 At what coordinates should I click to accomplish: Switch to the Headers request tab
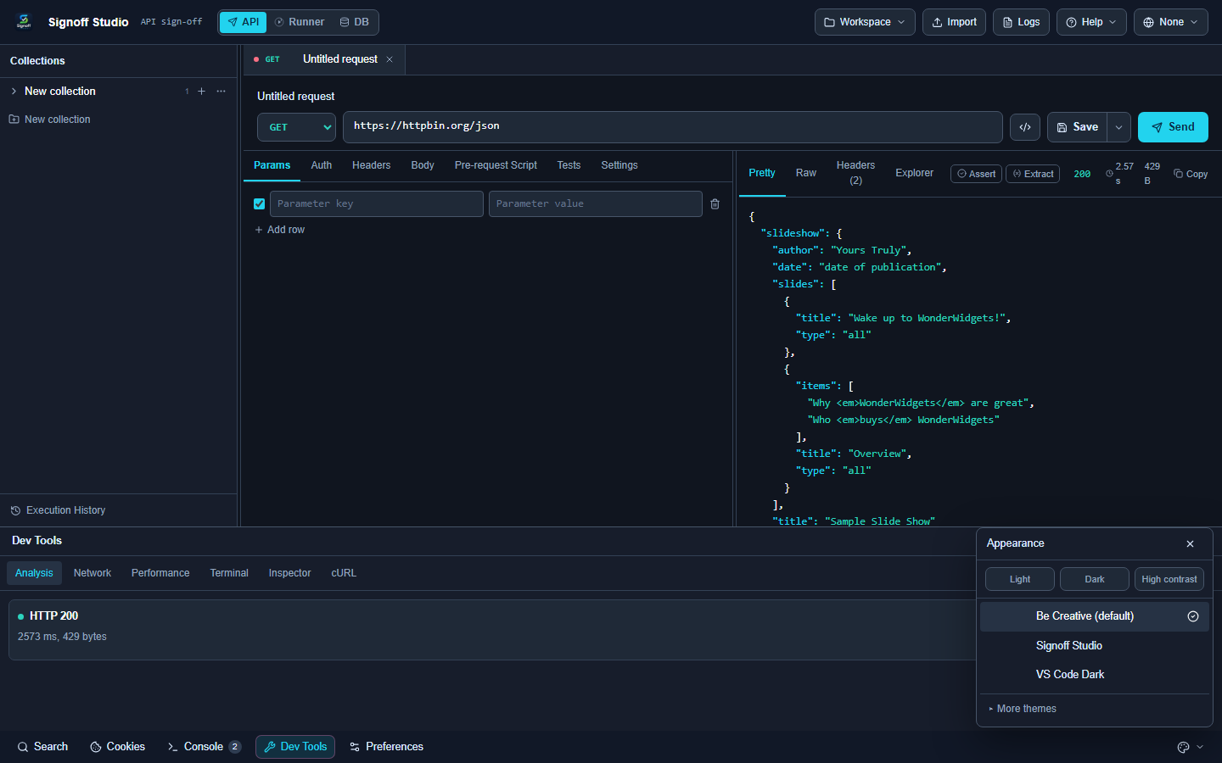pos(372,165)
